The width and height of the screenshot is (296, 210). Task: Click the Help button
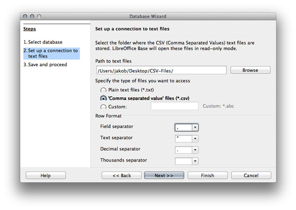tap(45, 175)
